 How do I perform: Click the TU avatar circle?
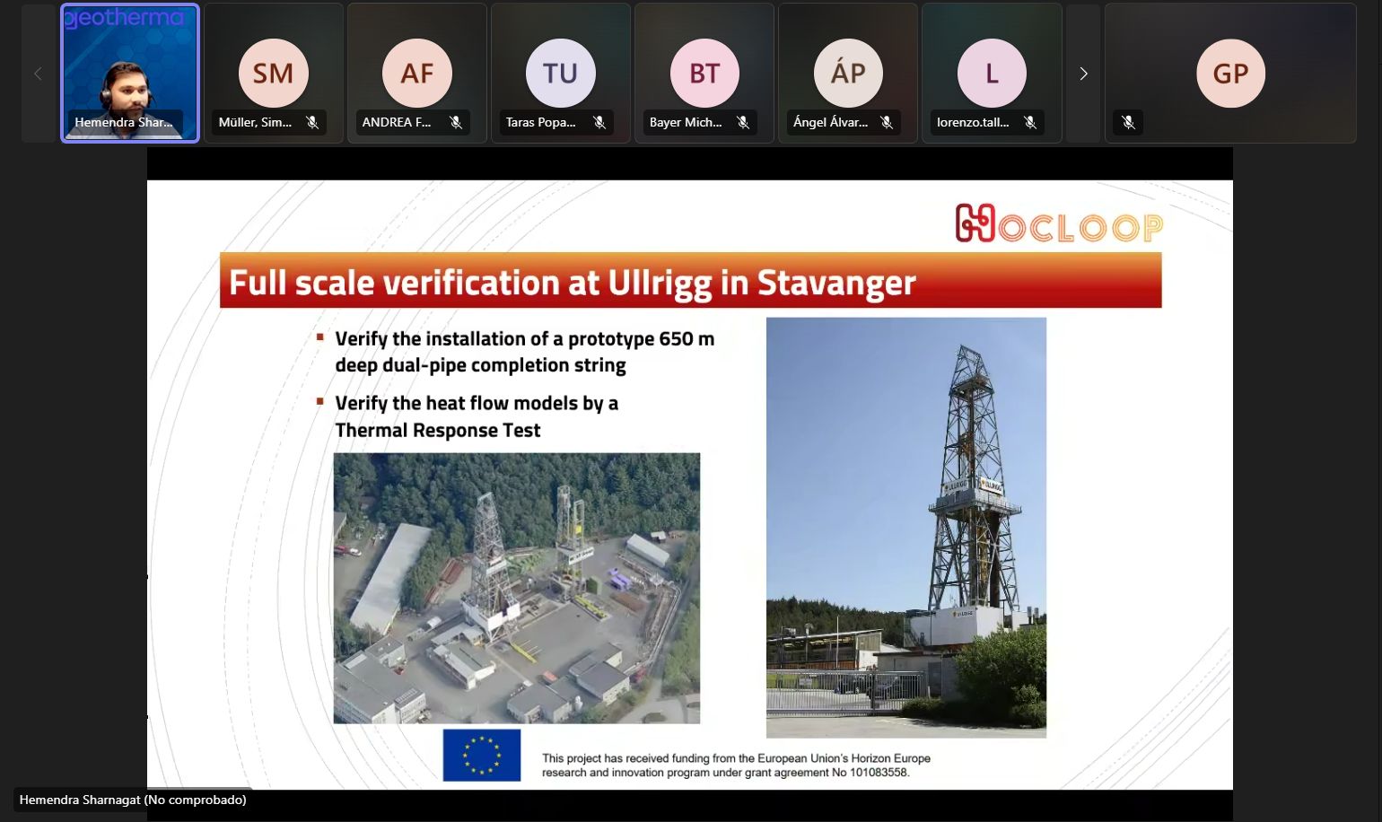point(560,73)
